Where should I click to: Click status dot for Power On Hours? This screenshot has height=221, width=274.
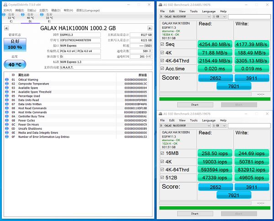(7, 125)
